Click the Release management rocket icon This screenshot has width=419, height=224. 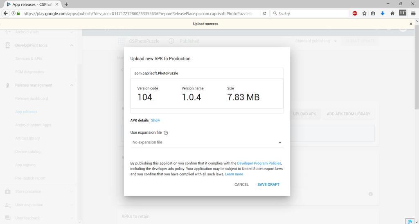(7, 85)
